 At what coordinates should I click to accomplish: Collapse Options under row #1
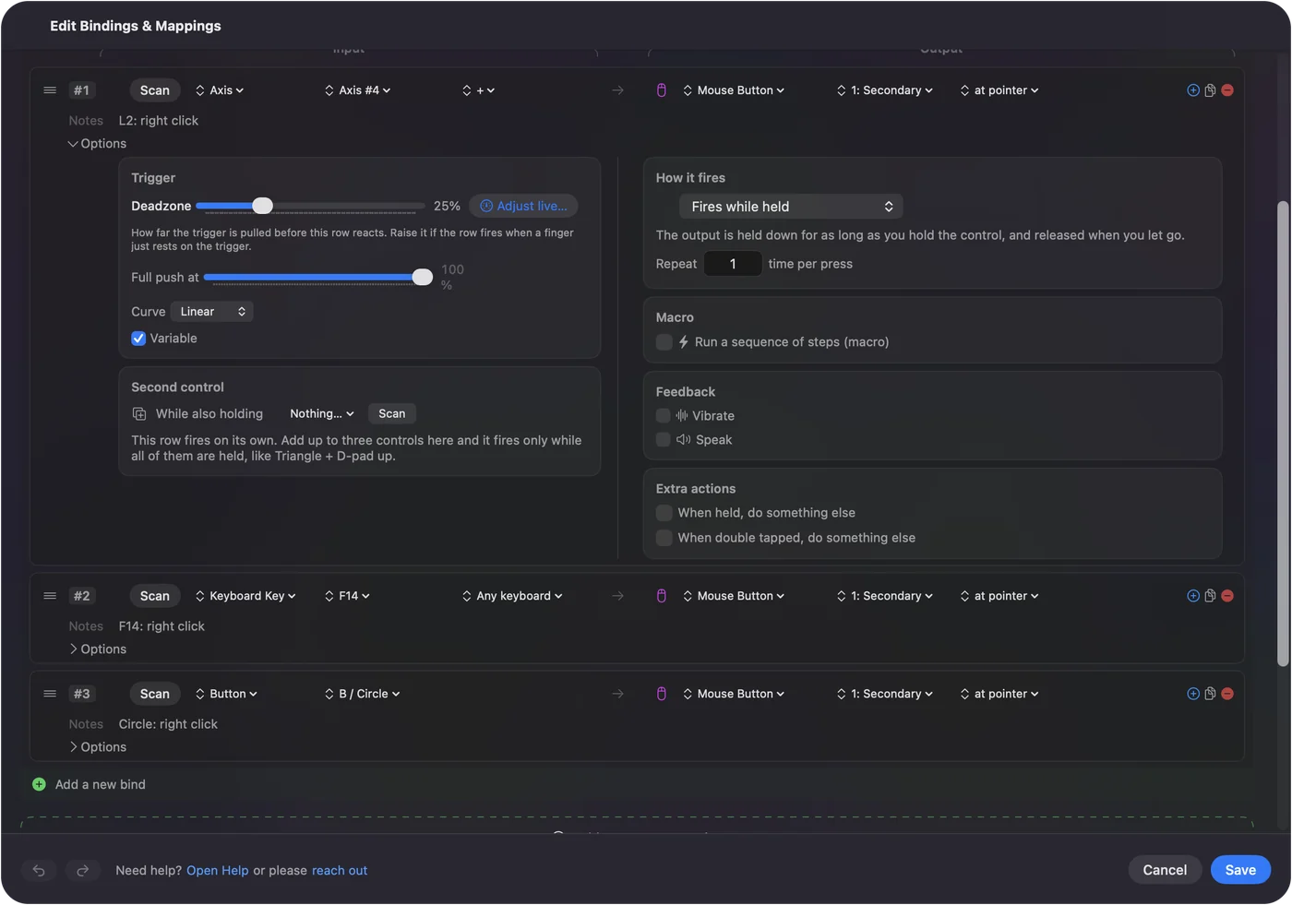97,144
